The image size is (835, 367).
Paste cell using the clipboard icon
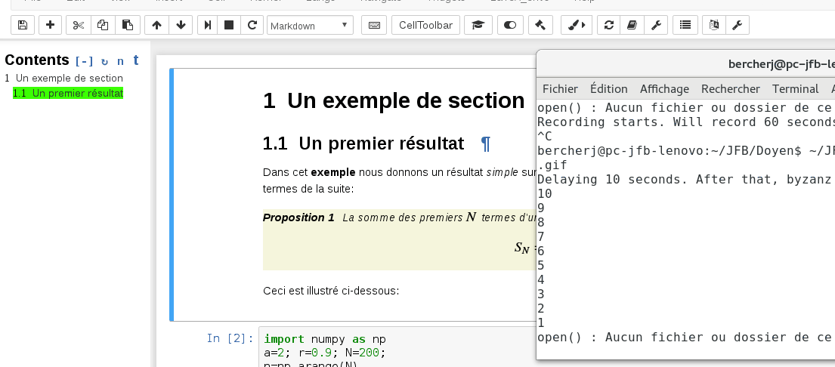pyautogui.click(x=128, y=25)
